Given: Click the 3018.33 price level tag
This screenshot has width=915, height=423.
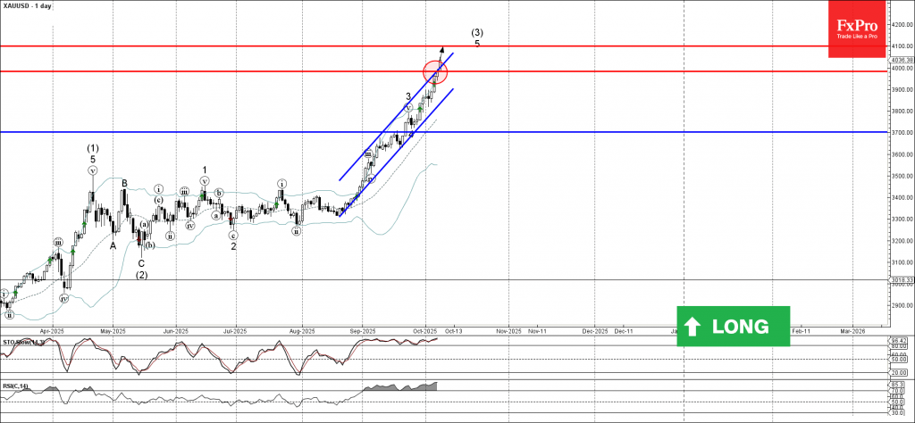Looking at the screenshot, I should pyautogui.click(x=901, y=280).
